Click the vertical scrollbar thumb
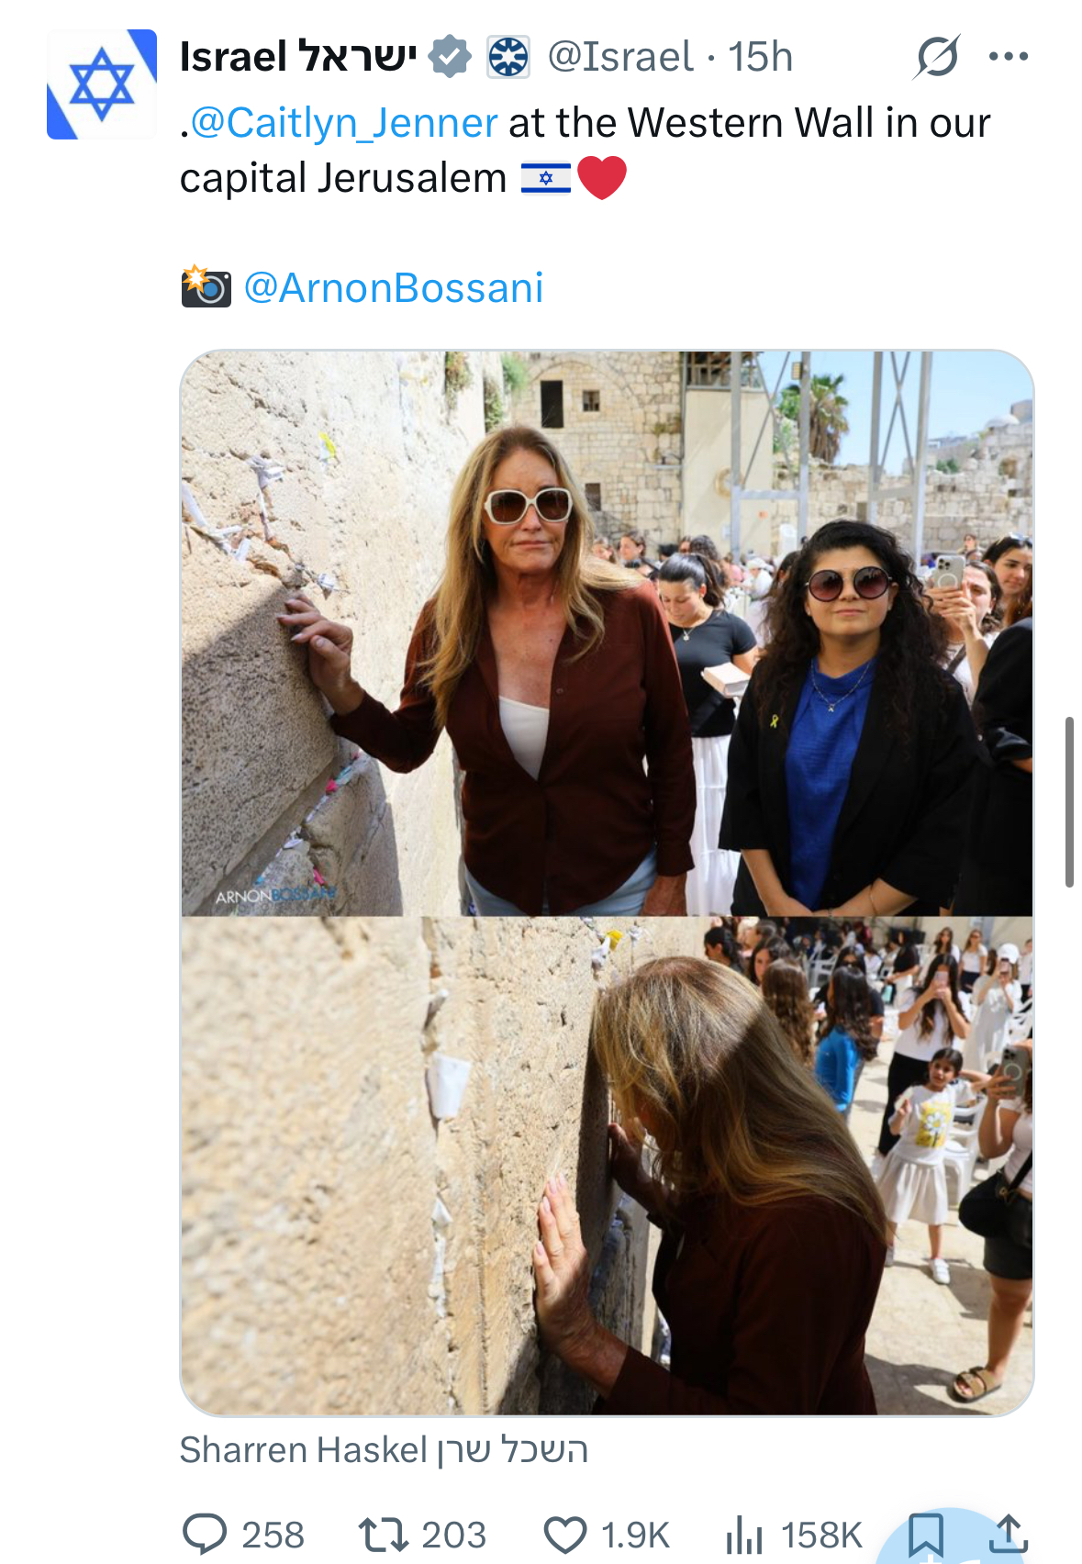1082x1564 pixels. coord(1069,802)
